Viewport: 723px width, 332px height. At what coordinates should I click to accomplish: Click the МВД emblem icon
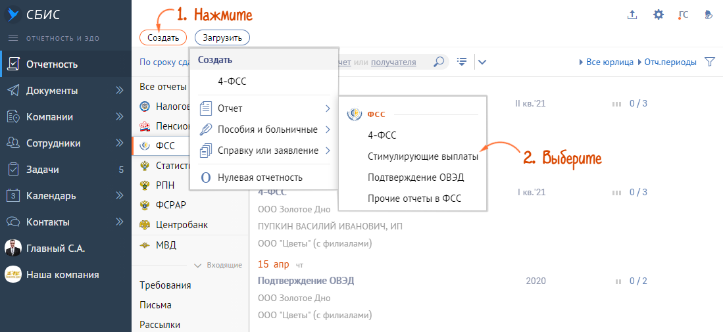tap(145, 245)
